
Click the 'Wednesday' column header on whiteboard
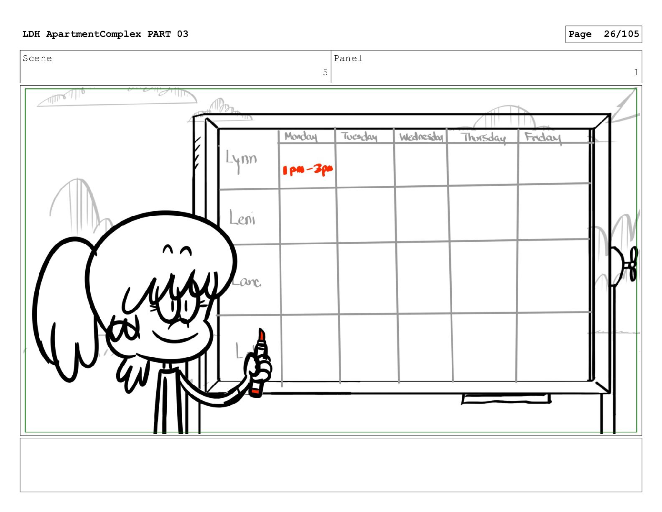421,137
